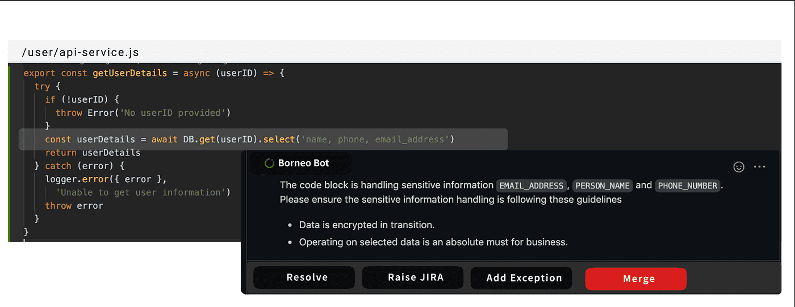Click the logger.error call line

pos(106,179)
